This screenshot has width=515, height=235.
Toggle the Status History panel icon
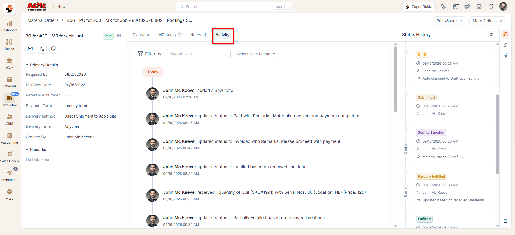click(x=506, y=34)
